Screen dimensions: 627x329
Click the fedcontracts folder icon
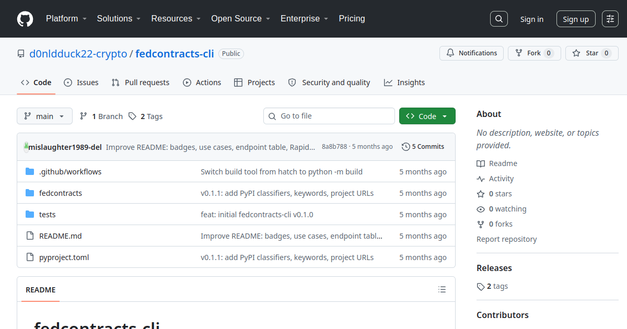30,193
